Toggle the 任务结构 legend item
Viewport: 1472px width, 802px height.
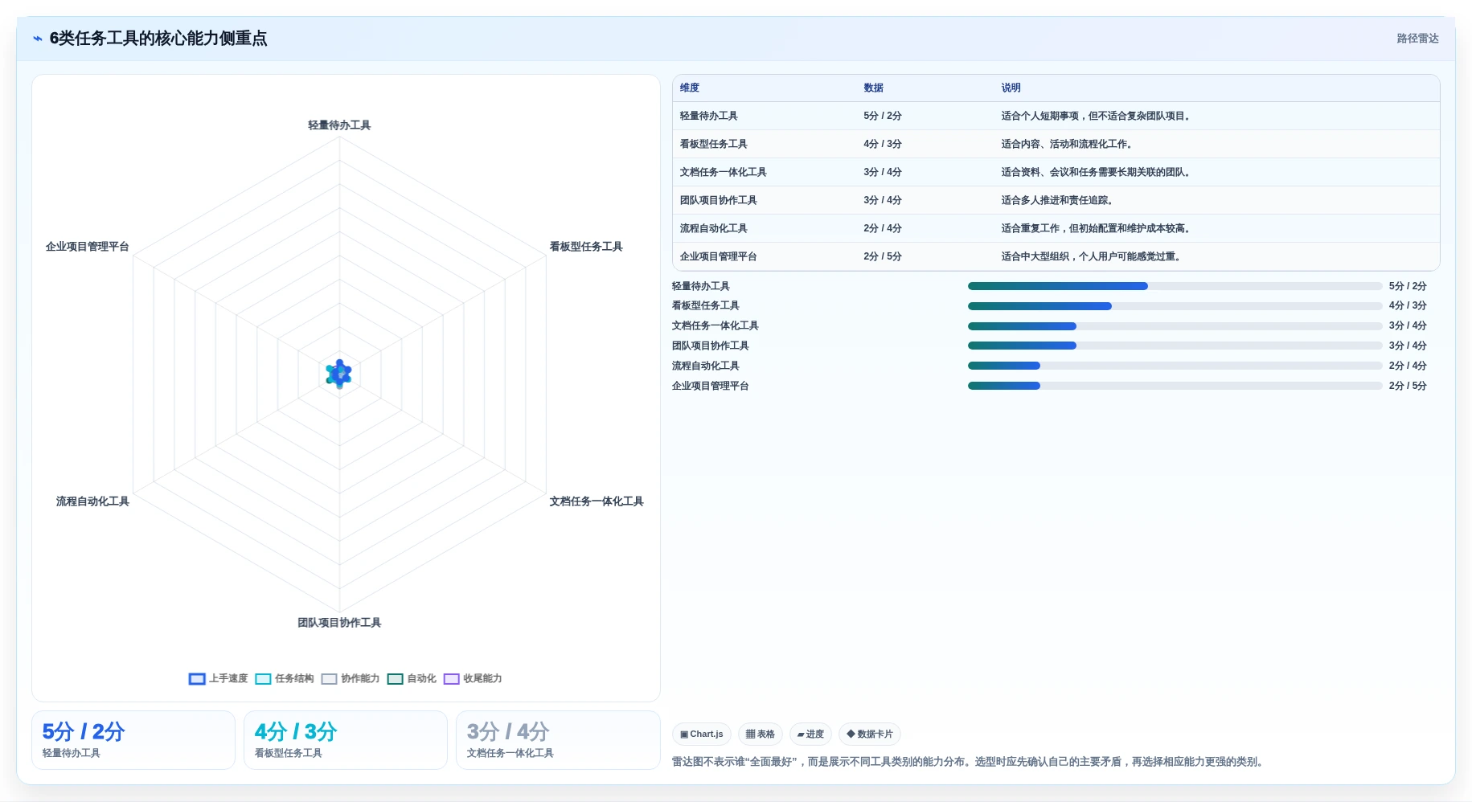(285, 678)
